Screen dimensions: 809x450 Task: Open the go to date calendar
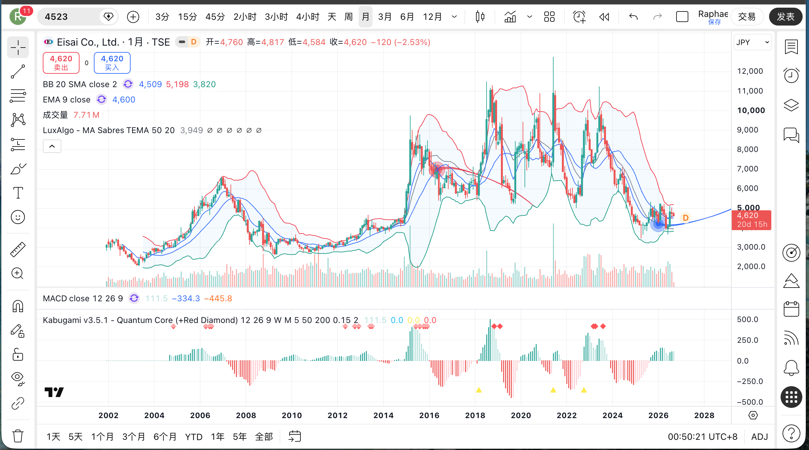(295, 436)
